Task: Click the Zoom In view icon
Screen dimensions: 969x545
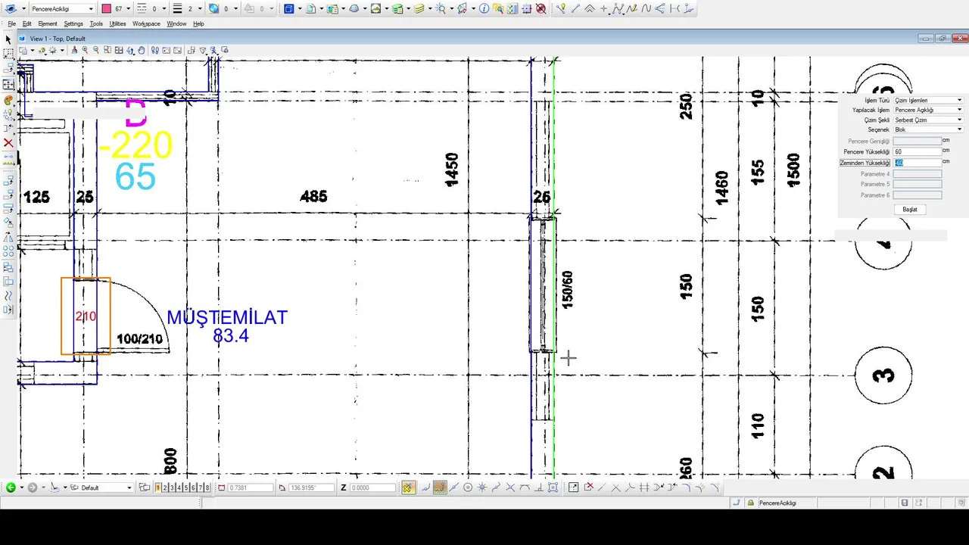Action: [85, 50]
